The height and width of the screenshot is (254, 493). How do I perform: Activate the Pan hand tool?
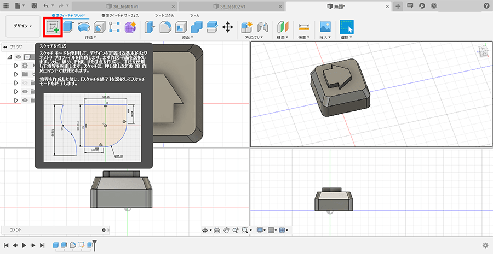coord(227,230)
